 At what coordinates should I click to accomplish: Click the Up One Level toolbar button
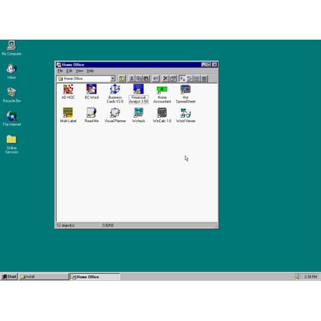pyautogui.click(x=121, y=79)
